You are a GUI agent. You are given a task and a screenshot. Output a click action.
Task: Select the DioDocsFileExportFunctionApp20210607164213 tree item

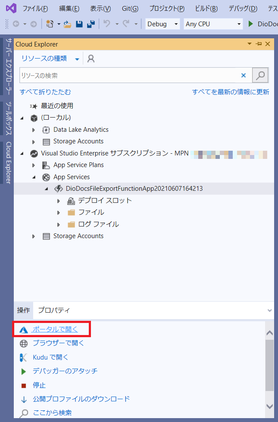tap(134, 189)
